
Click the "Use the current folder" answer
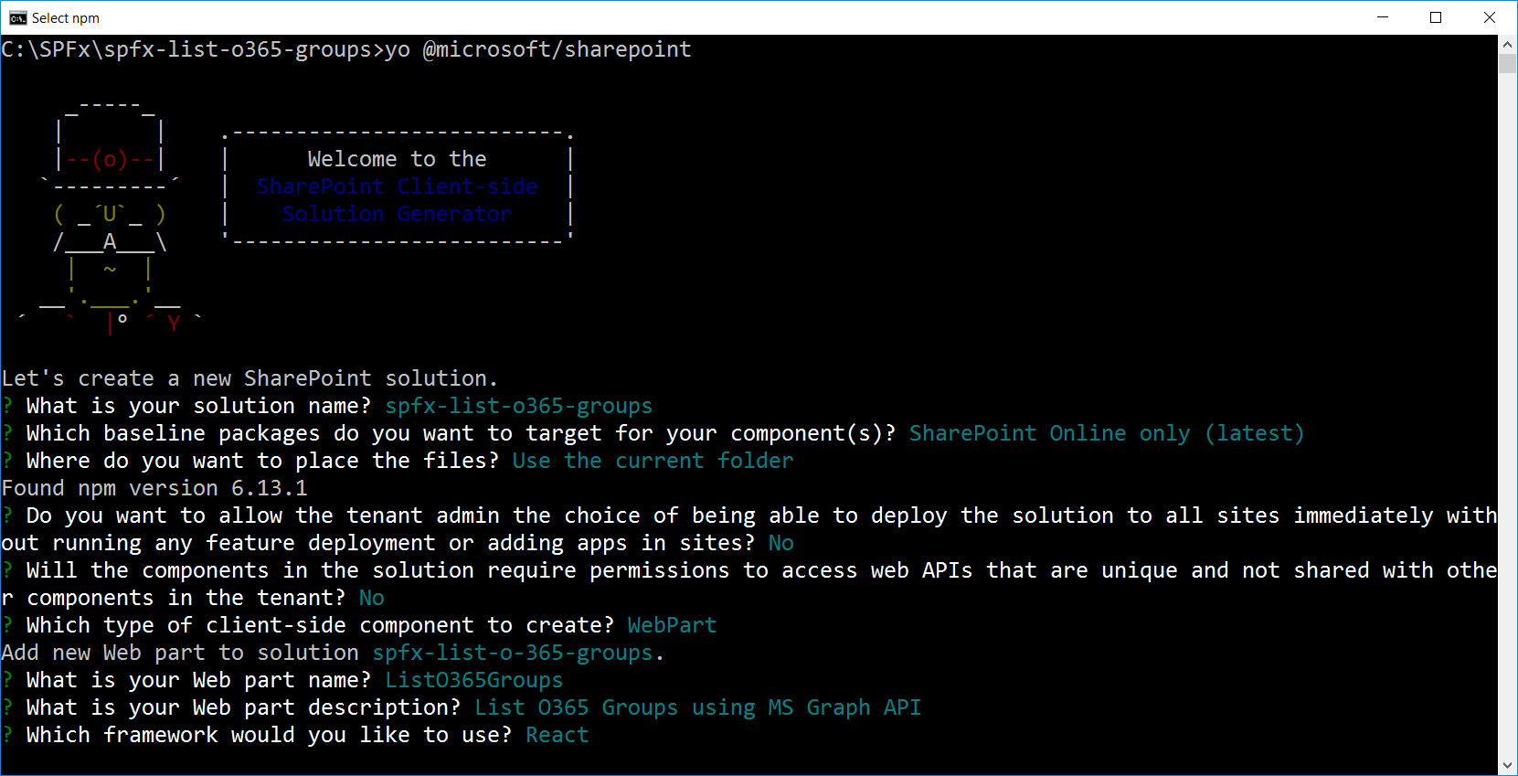pyautogui.click(x=653, y=461)
